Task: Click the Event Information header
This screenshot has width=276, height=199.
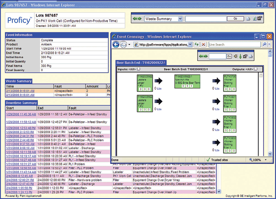Action: (x=57, y=35)
